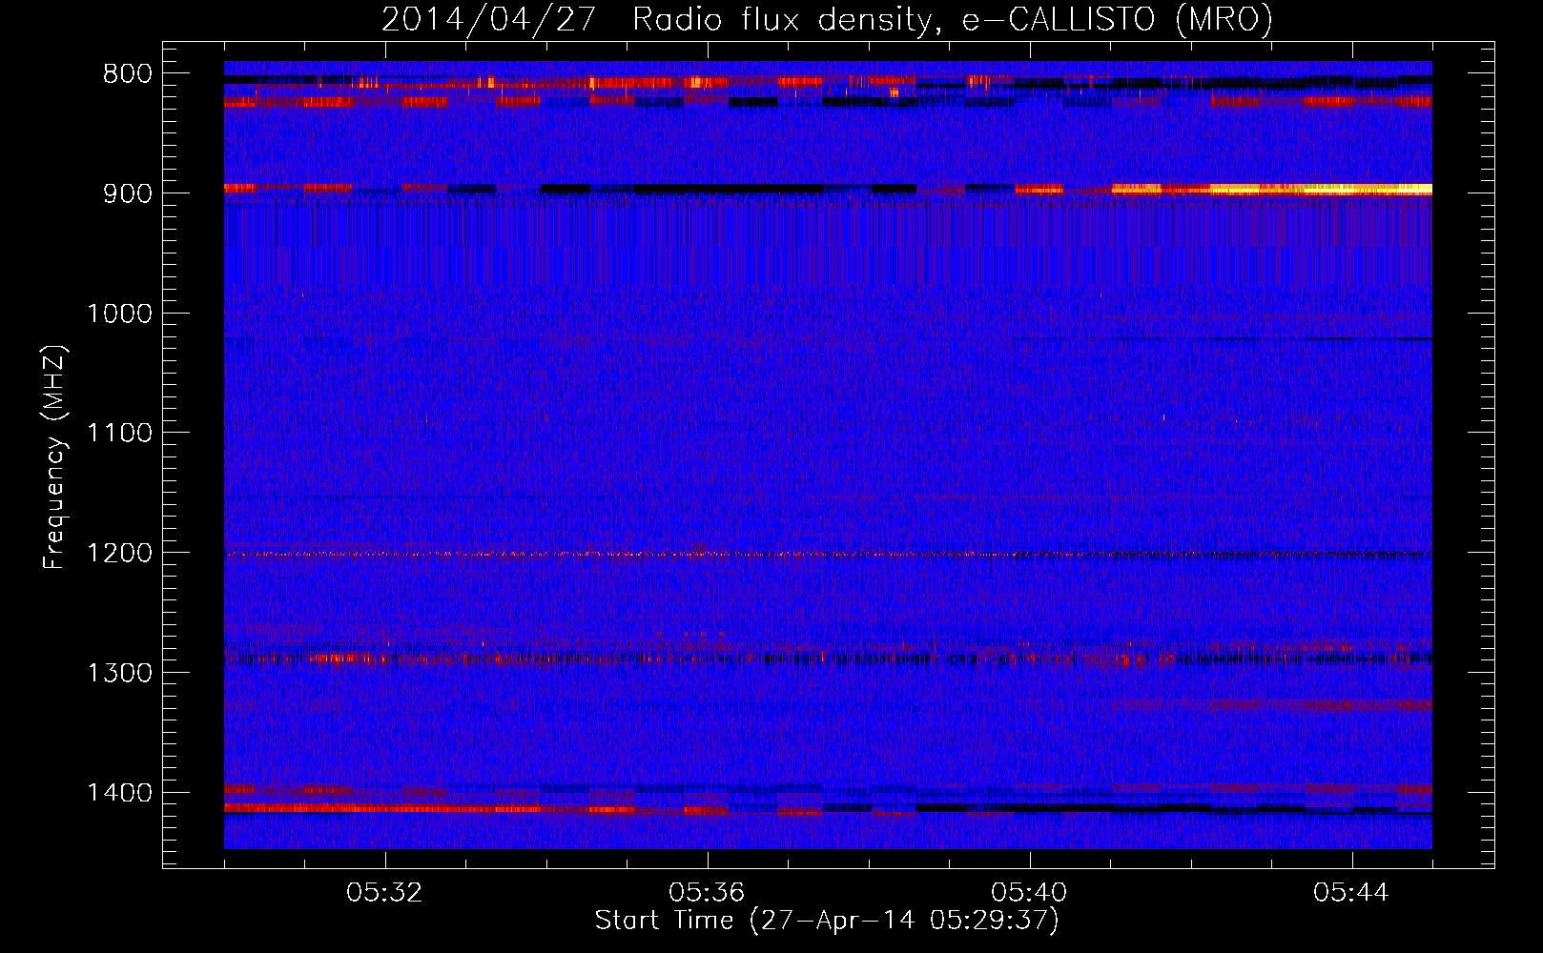The height and width of the screenshot is (953, 1543).
Task: Click the 1300 frequency tick label
Action: (x=119, y=673)
